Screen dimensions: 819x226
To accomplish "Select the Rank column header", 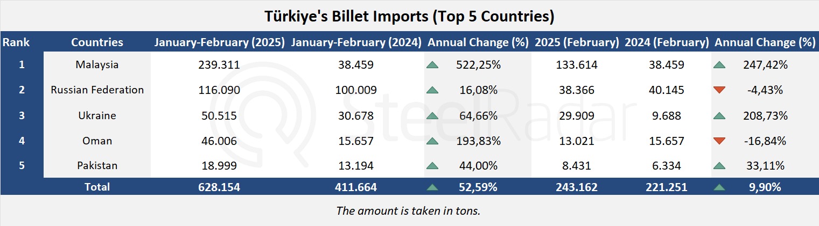I will (16, 42).
